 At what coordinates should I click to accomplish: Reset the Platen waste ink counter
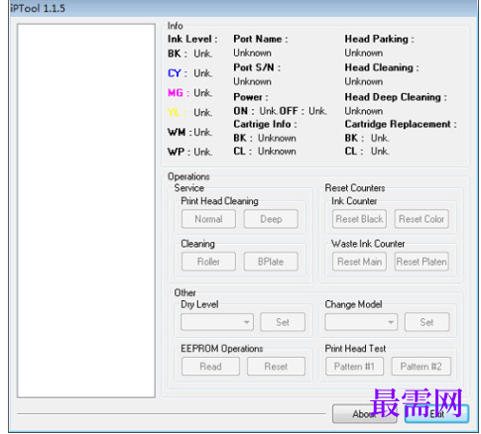coord(421,262)
